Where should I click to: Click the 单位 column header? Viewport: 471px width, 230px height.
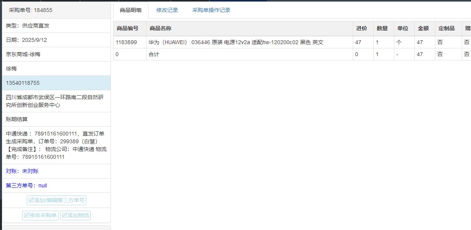[403, 28]
